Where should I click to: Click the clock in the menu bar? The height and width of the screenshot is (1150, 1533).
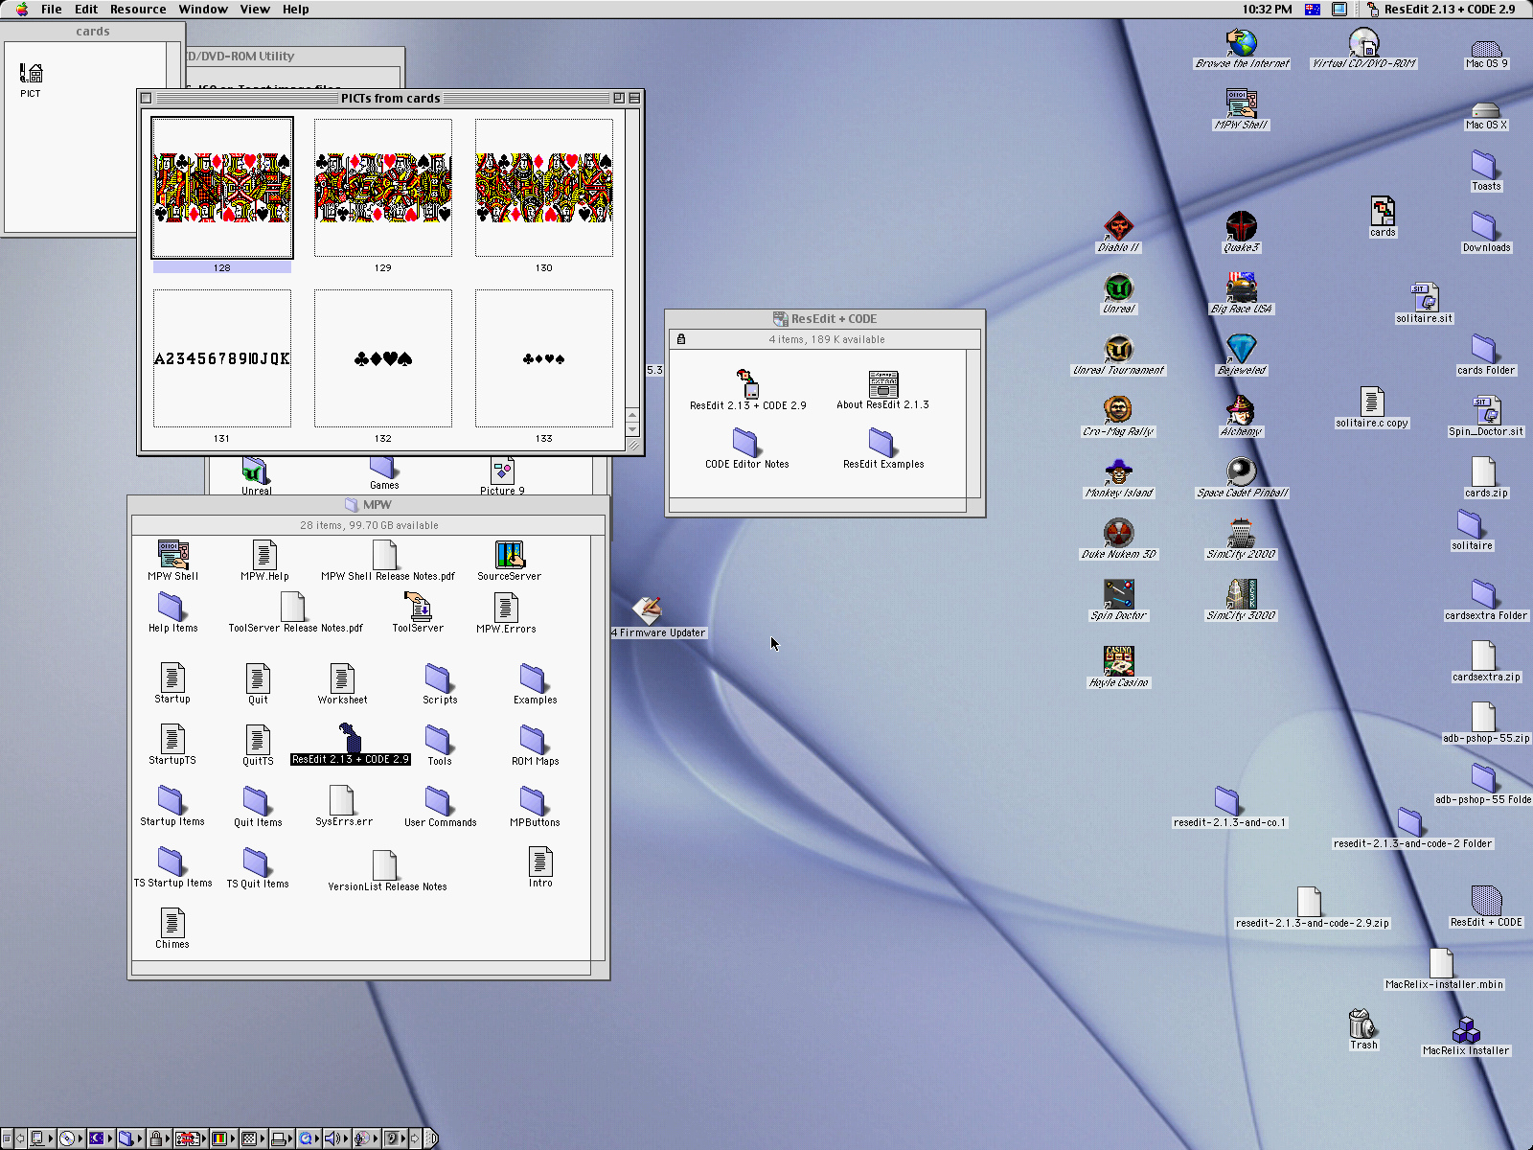pos(1267,10)
